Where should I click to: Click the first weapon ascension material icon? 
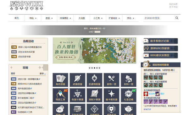146,78
